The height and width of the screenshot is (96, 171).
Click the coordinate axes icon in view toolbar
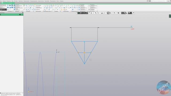(x=104, y=13)
